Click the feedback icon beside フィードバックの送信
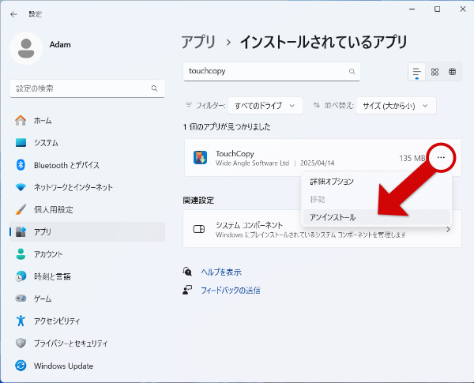This screenshot has width=474, height=383. (187, 290)
